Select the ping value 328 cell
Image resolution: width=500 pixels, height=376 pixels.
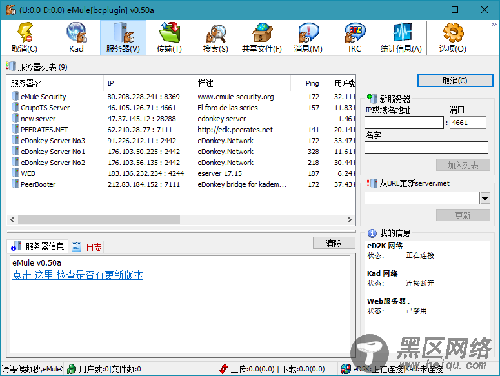313,152
